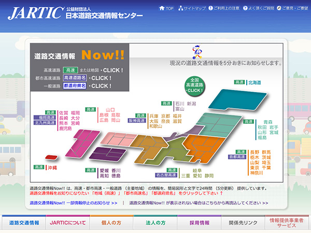Click the 高速 badge beside 山口
The height and width of the screenshot is (233, 311).
click(91, 110)
